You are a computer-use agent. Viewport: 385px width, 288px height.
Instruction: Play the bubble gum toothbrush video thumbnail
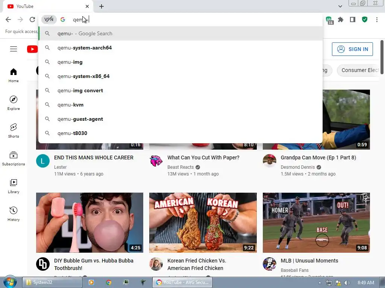click(89, 223)
